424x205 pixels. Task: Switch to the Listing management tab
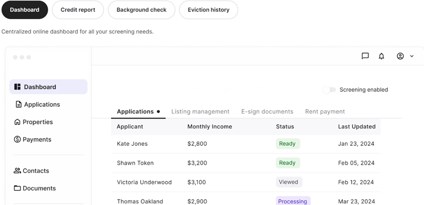[201, 112]
